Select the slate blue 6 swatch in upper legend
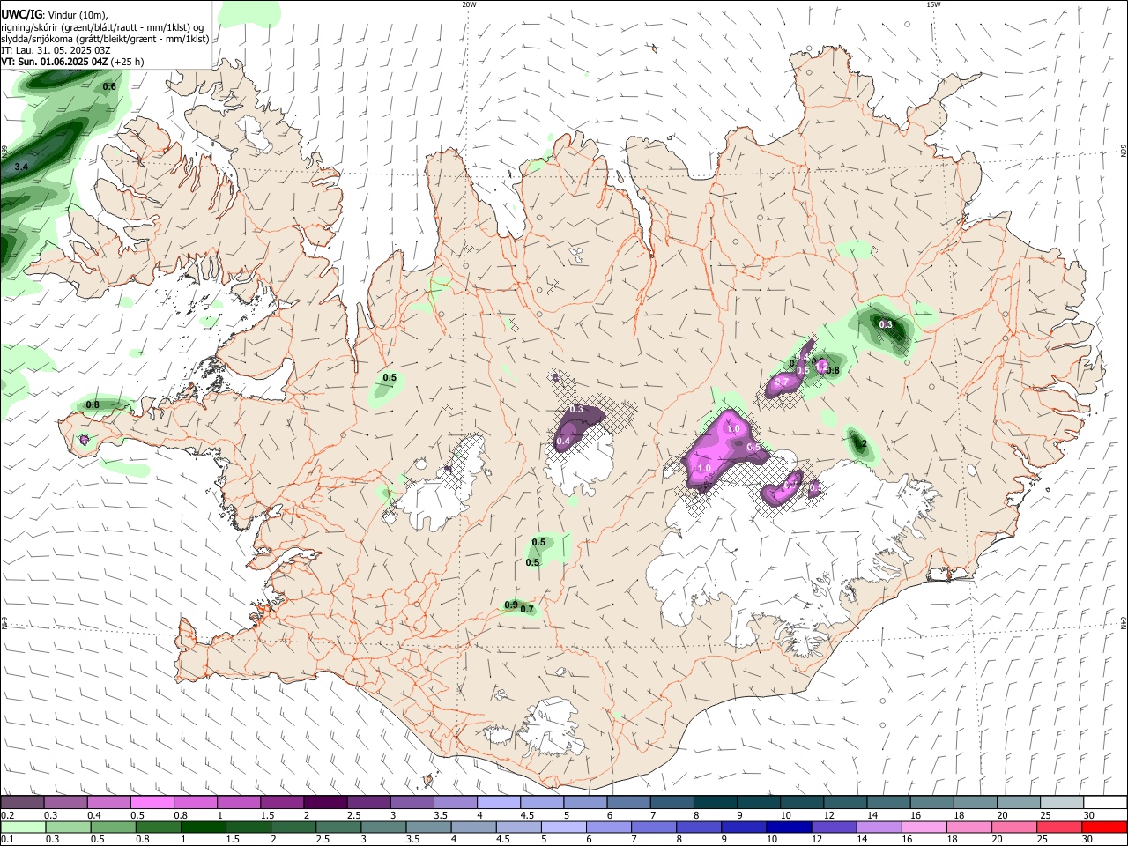 pos(628,803)
